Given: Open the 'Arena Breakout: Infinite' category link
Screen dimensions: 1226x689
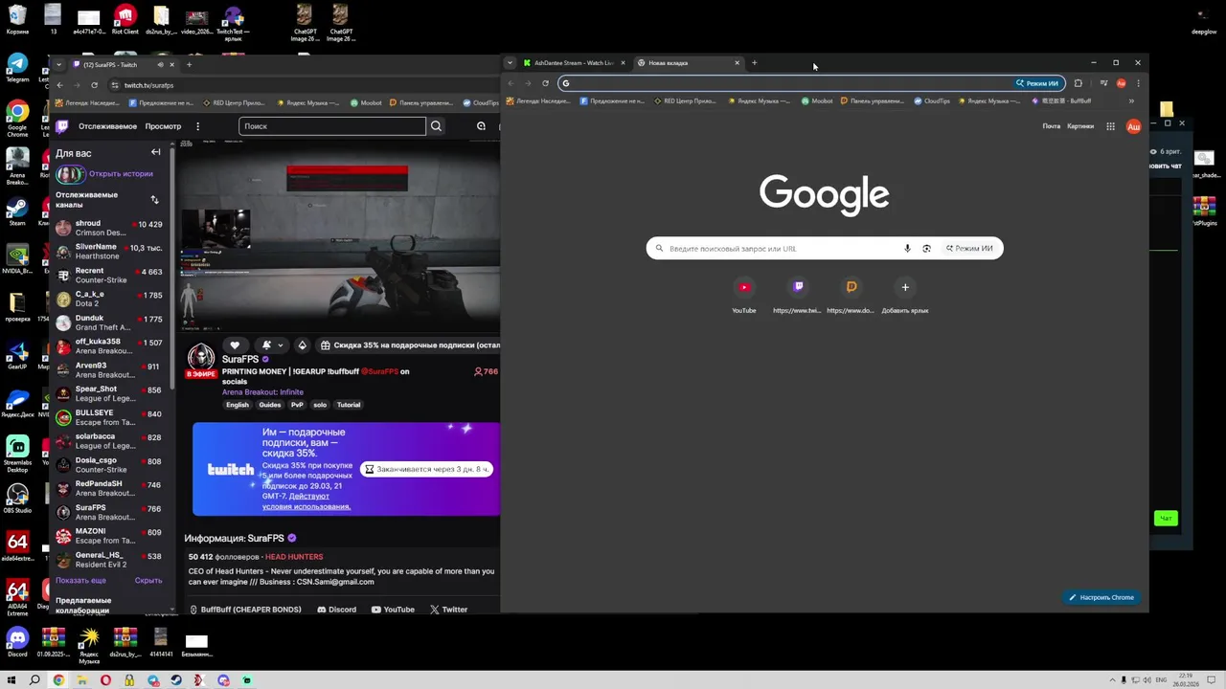Looking at the screenshot, I should [262, 392].
